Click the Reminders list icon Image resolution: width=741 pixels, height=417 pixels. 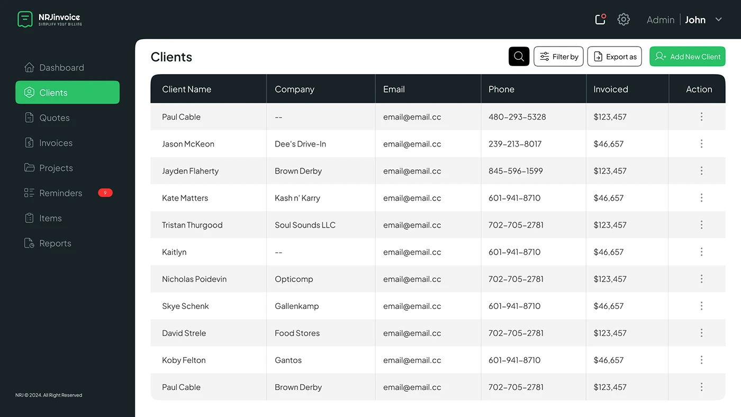pos(30,193)
